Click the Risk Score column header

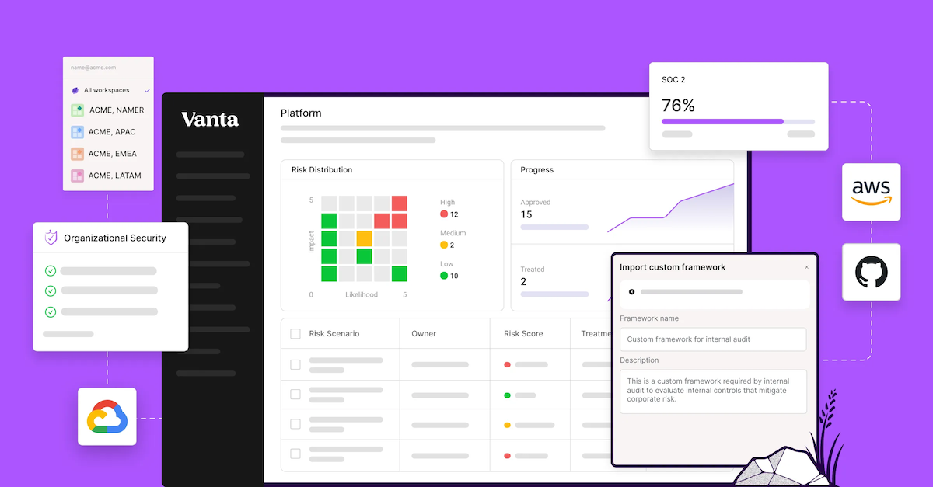(x=522, y=333)
